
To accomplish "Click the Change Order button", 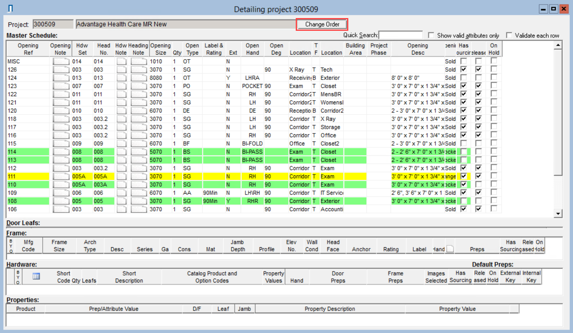I will 322,24.
